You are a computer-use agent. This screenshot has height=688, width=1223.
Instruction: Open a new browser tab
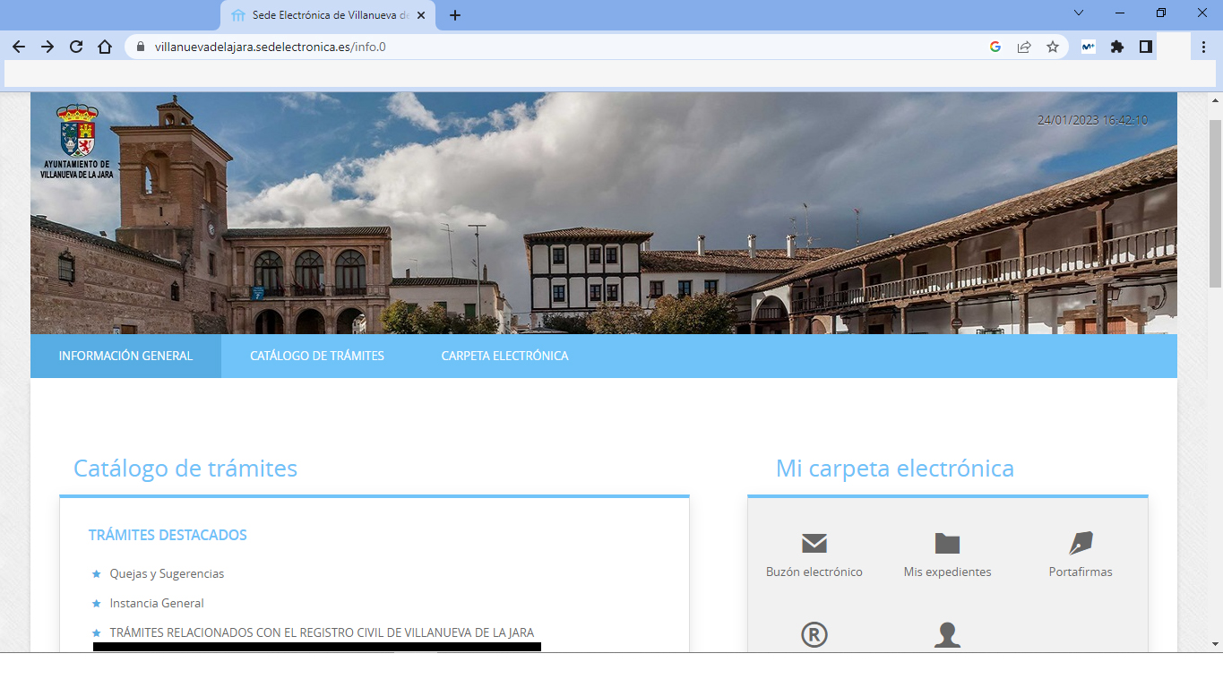(455, 15)
